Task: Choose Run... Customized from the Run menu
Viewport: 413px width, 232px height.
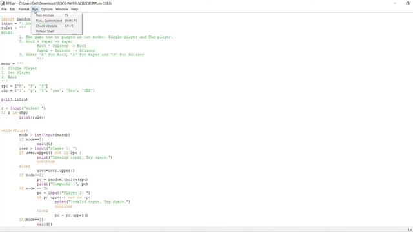Action: click(56, 21)
